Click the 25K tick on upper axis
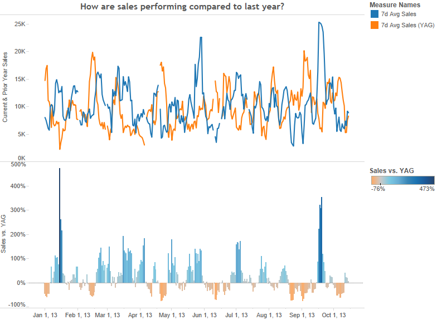The height and width of the screenshot is (325, 437). point(21,24)
